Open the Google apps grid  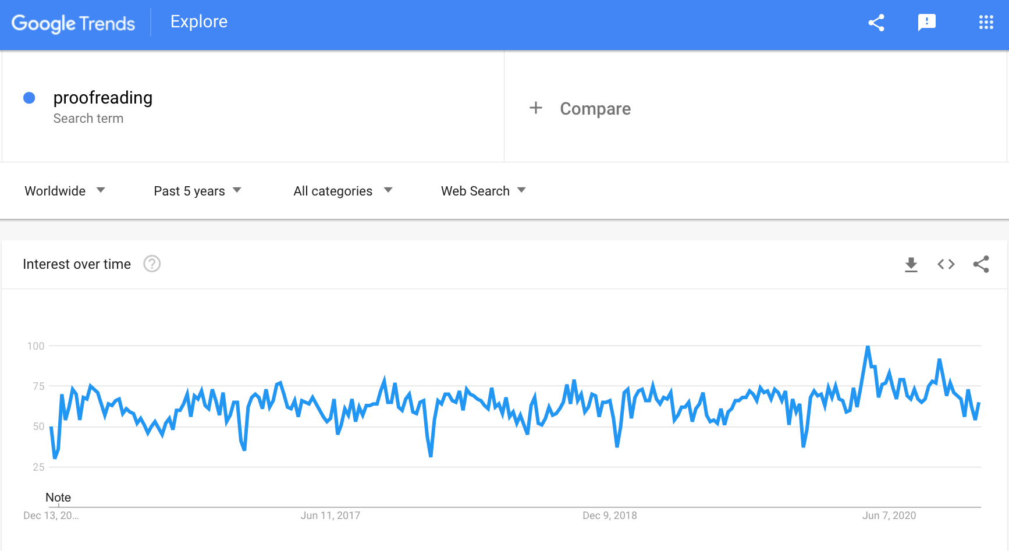tap(986, 23)
